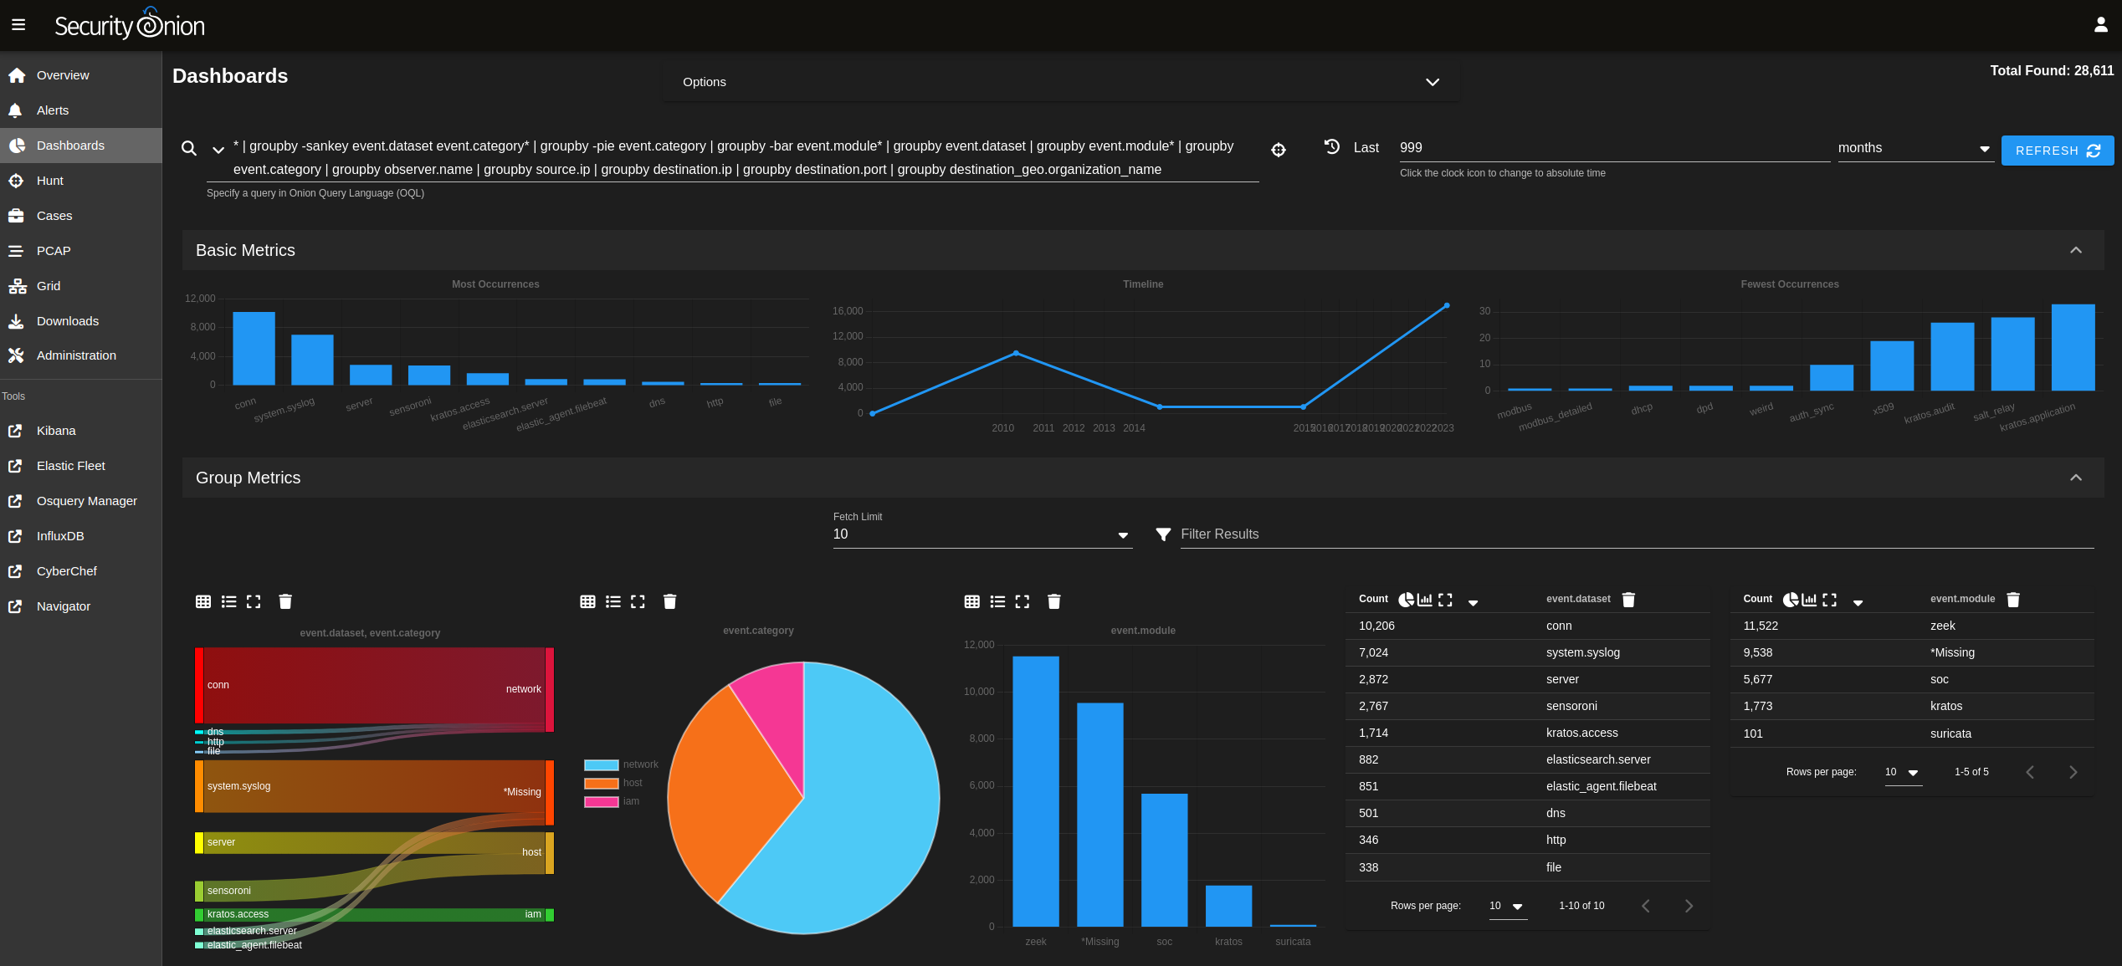Click inside the Filter Results field
2122x966 pixels.
1339,534
